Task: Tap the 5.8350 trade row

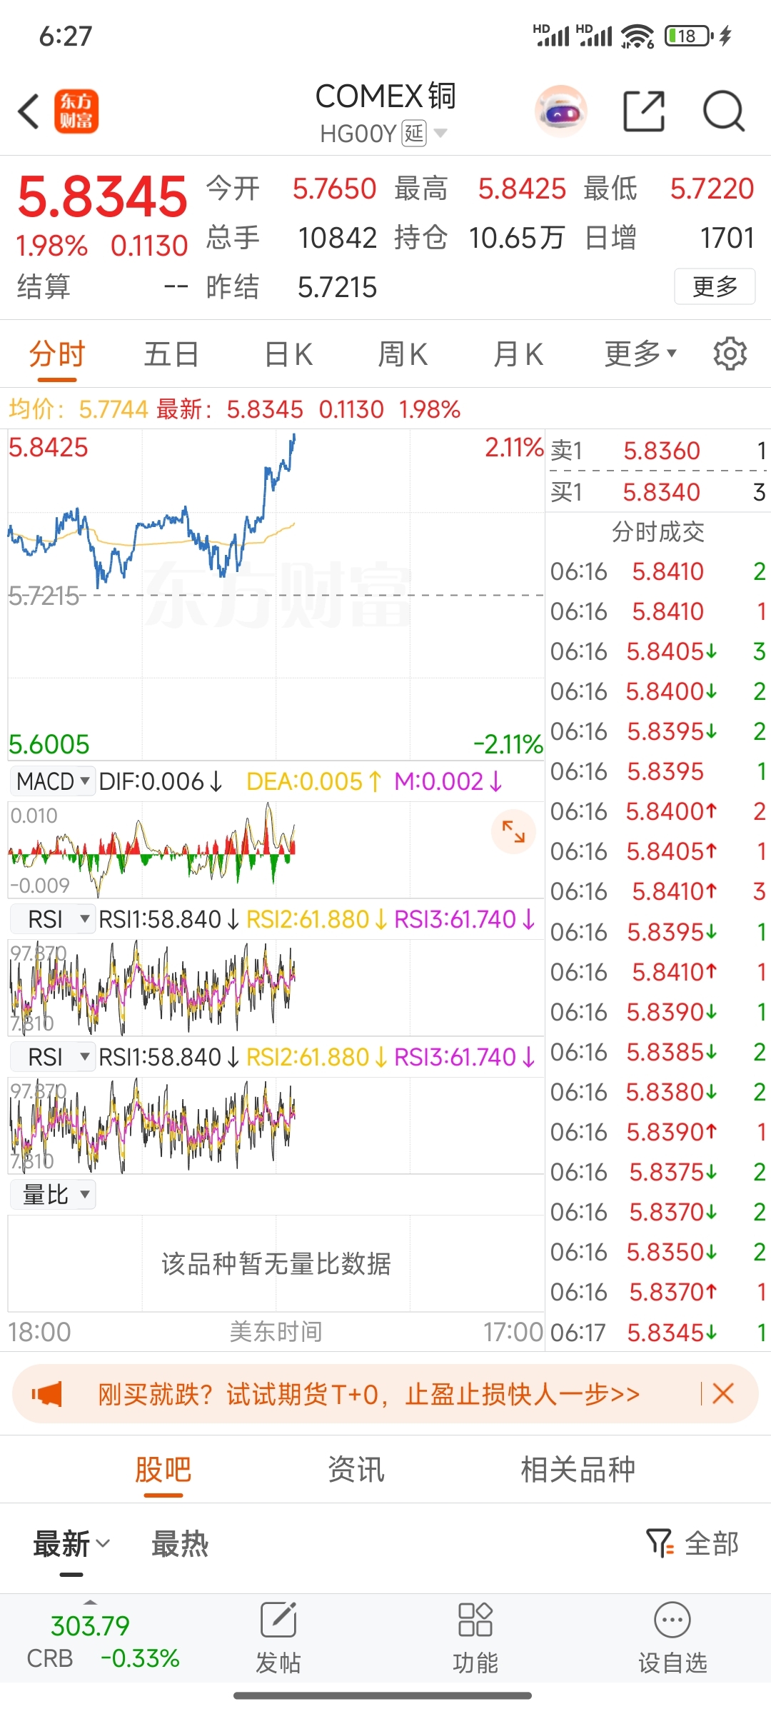Action: (657, 1252)
